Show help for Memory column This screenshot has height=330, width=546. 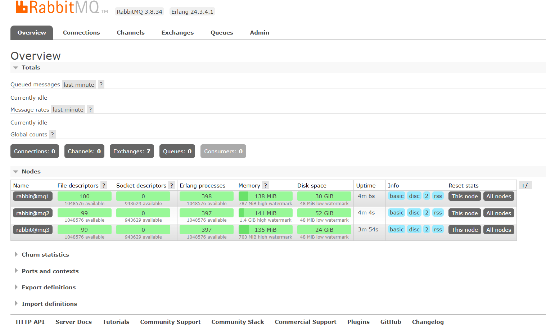tap(265, 185)
